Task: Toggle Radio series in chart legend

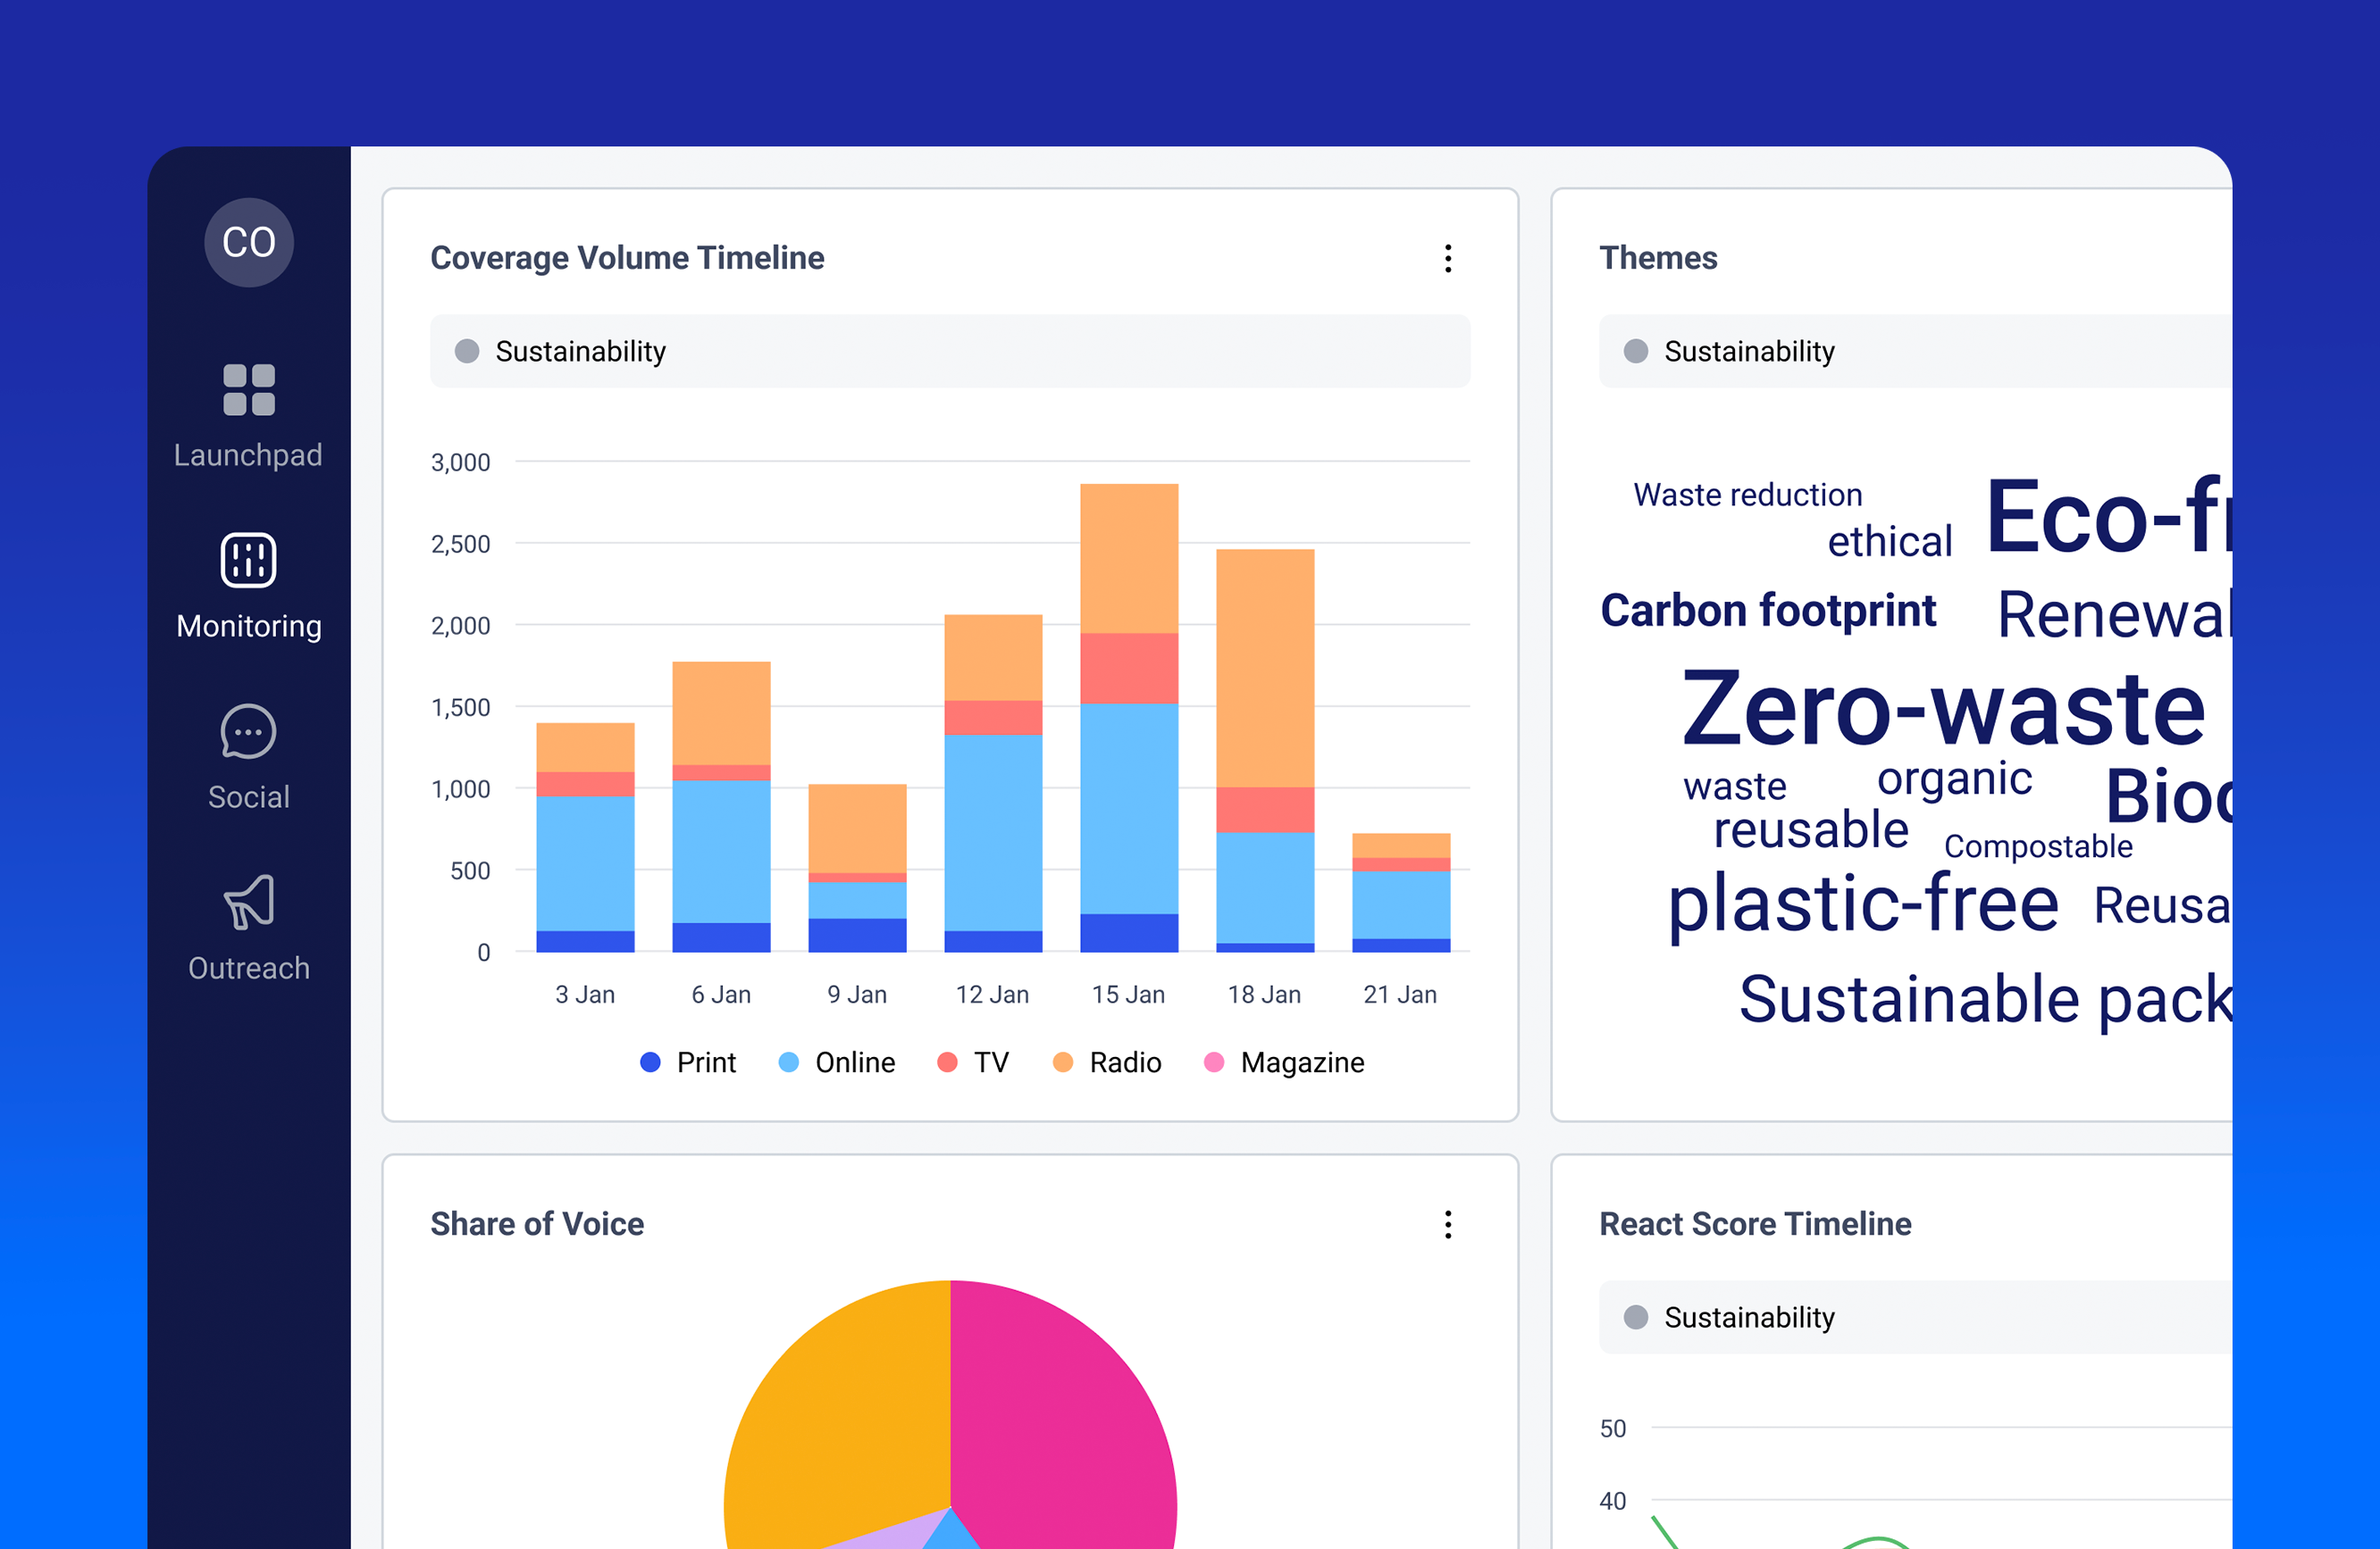Action: tap(1107, 1062)
